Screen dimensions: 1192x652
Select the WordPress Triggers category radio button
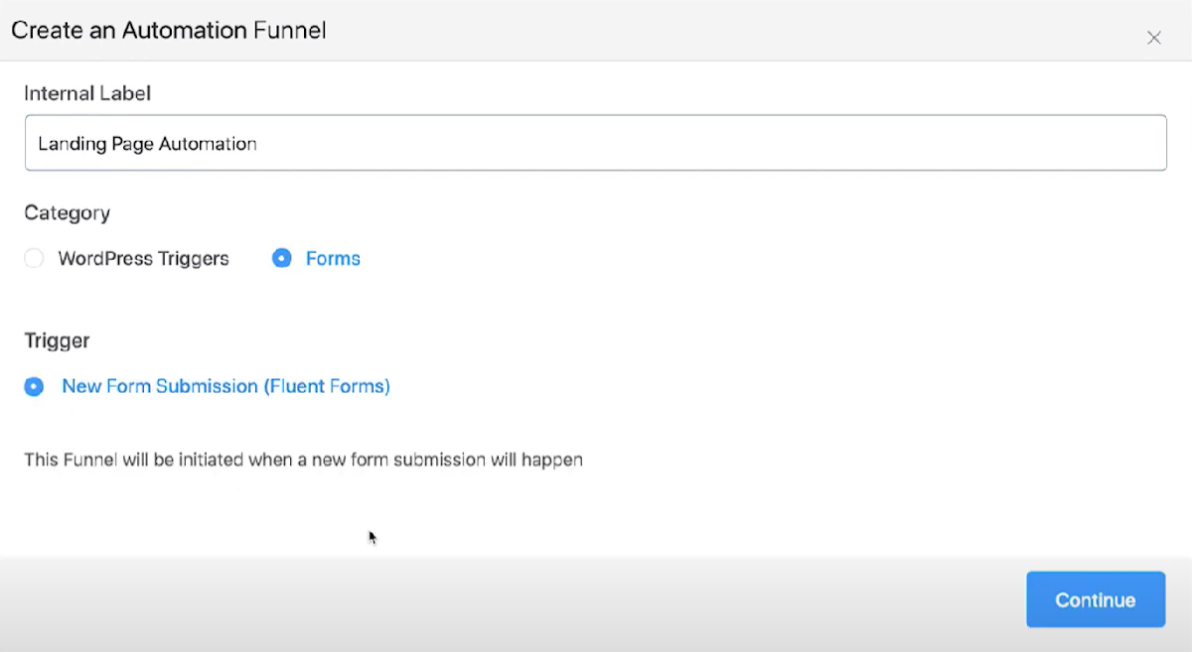pyautogui.click(x=34, y=258)
